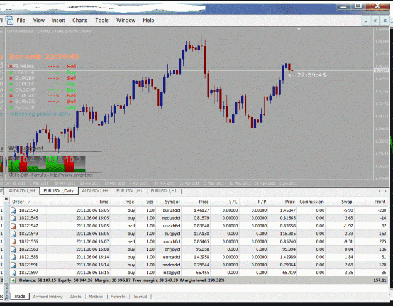Open the Mailbox tab
Image resolution: width=393 pixels, height=306 pixels.
96,297
